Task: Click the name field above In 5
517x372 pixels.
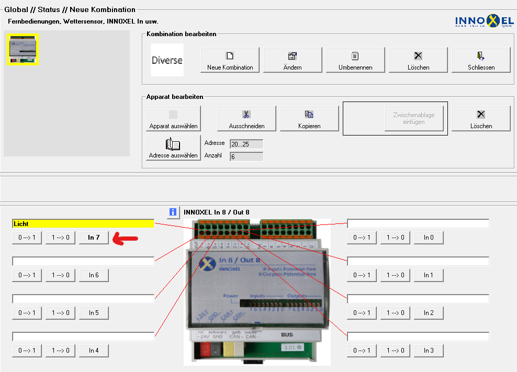Action: coord(83,299)
